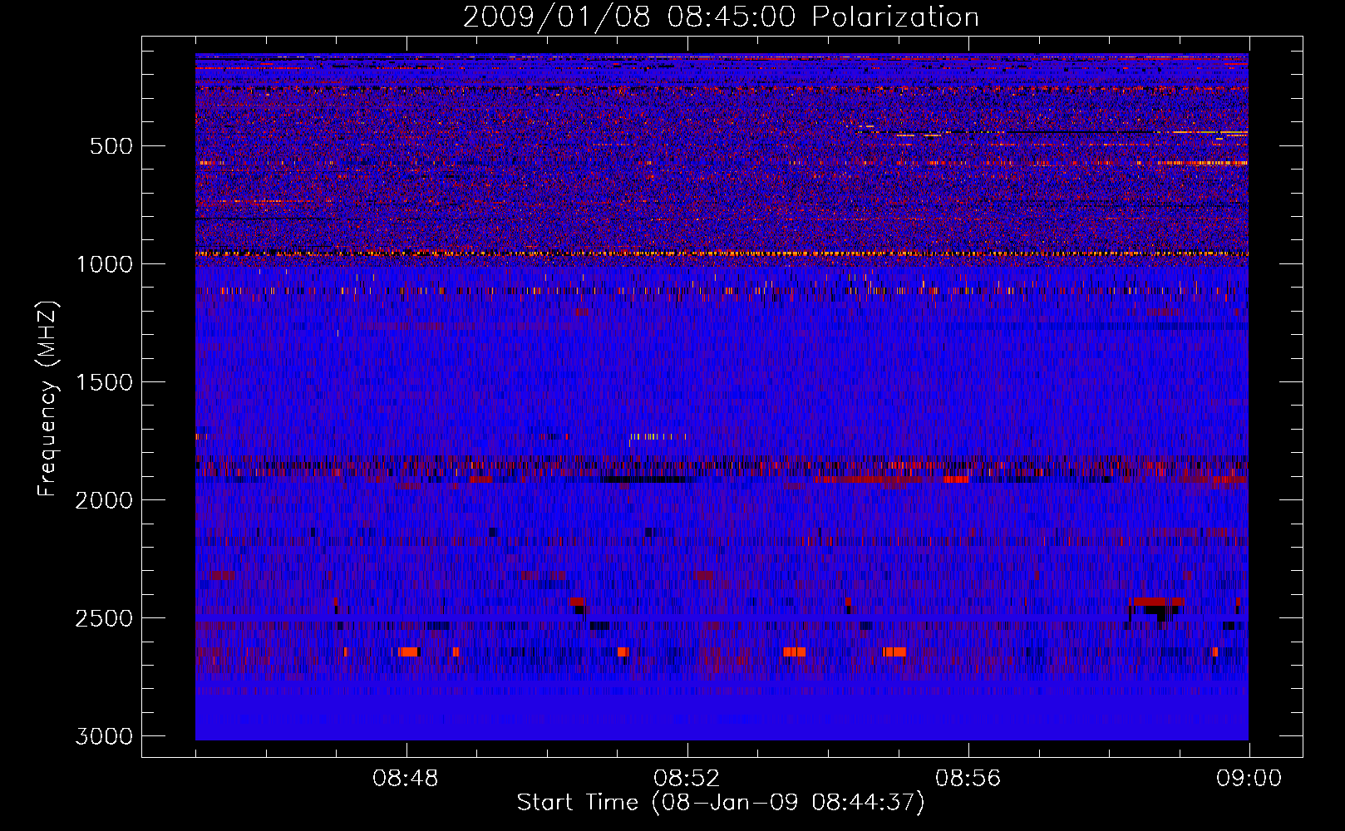Click the 'Start Time (08-Jan-09 08:44:37)' label
1345x831 pixels.
[721, 803]
